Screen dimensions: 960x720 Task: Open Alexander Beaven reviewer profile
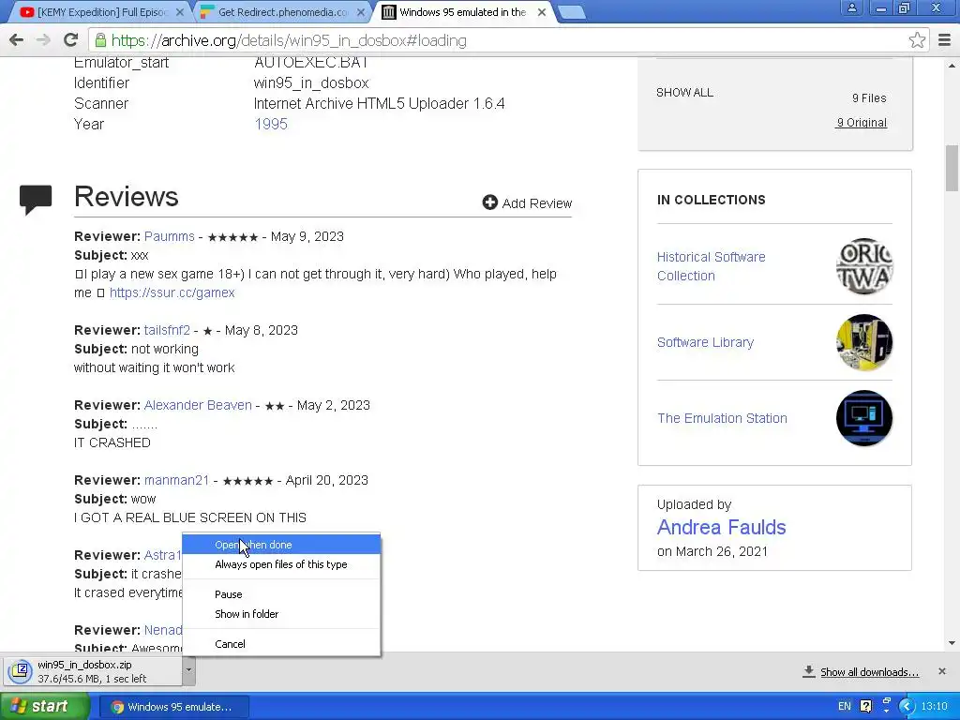(x=198, y=405)
